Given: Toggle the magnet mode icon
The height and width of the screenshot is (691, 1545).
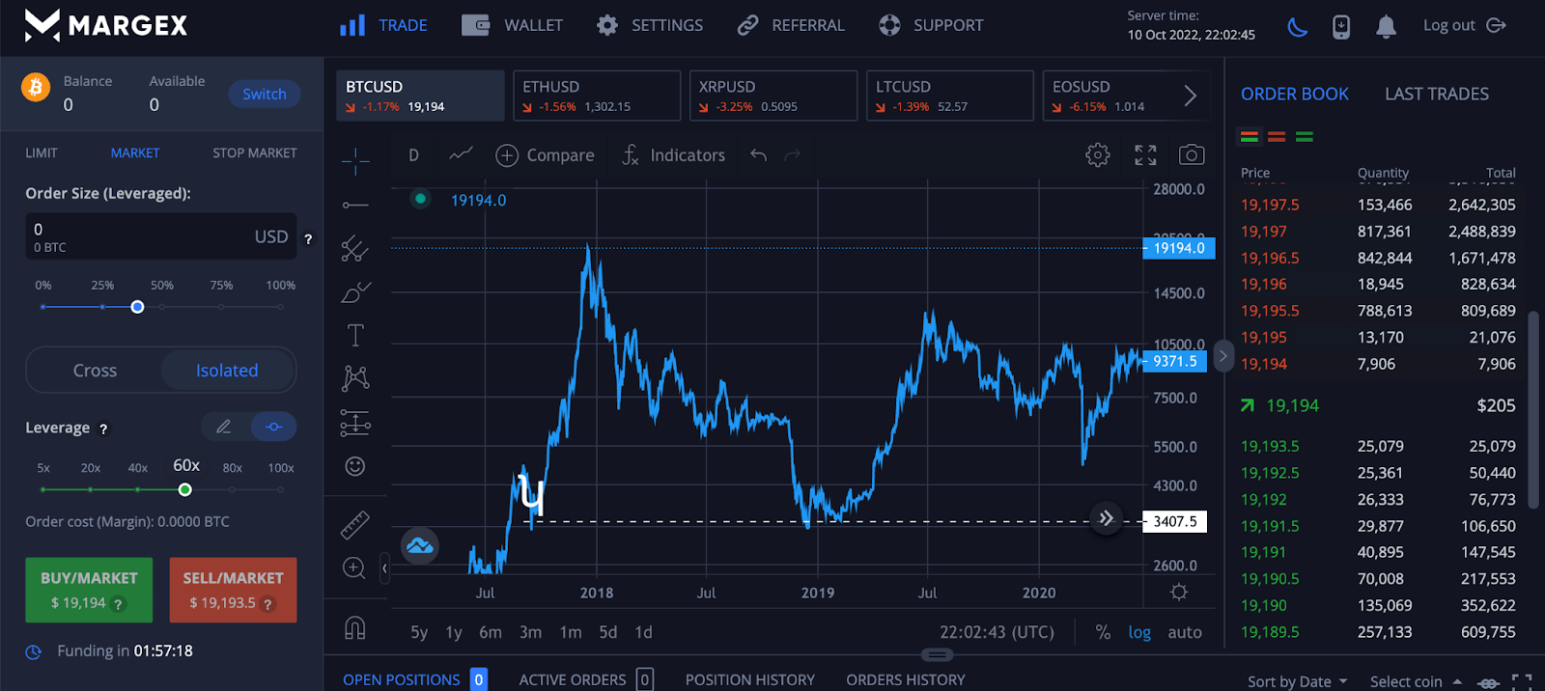Looking at the screenshot, I should tap(355, 628).
